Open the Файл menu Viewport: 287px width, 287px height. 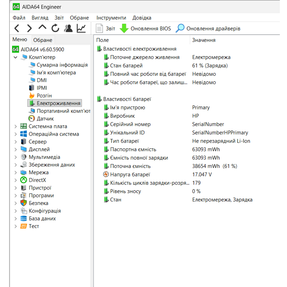click(19, 18)
